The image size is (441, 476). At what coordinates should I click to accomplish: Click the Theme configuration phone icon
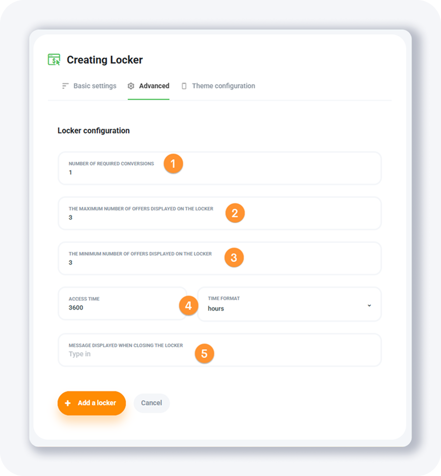[184, 86]
